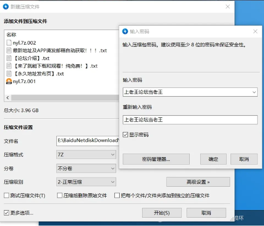This screenshot has width=264, height=226.
Task: Select file name nyl.7z.001
Action: tap(24, 81)
